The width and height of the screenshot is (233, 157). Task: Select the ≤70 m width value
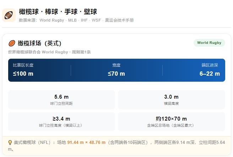[116, 74]
